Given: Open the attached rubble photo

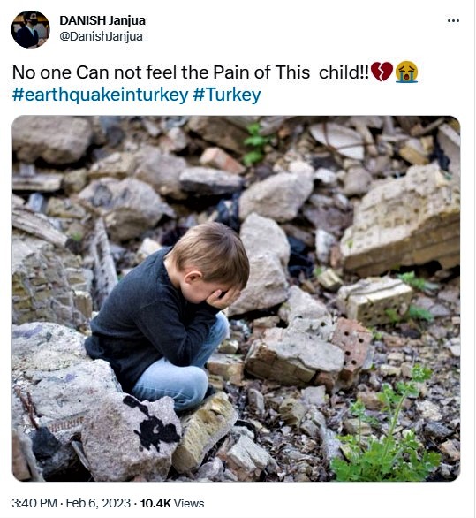Looking at the screenshot, I should tap(236, 298).
